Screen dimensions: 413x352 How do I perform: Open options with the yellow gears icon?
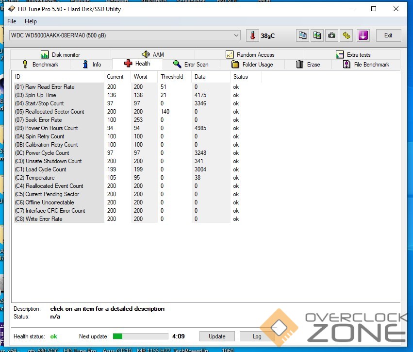347,35
